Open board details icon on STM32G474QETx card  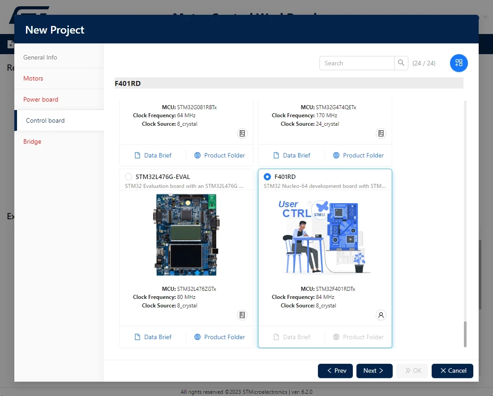coord(381,133)
